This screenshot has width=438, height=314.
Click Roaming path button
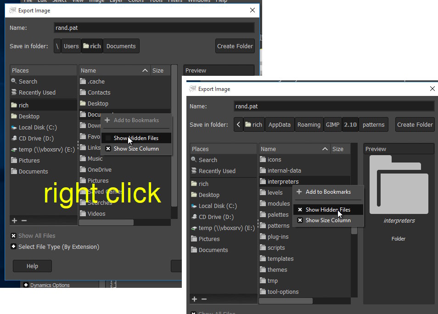(309, 124)
